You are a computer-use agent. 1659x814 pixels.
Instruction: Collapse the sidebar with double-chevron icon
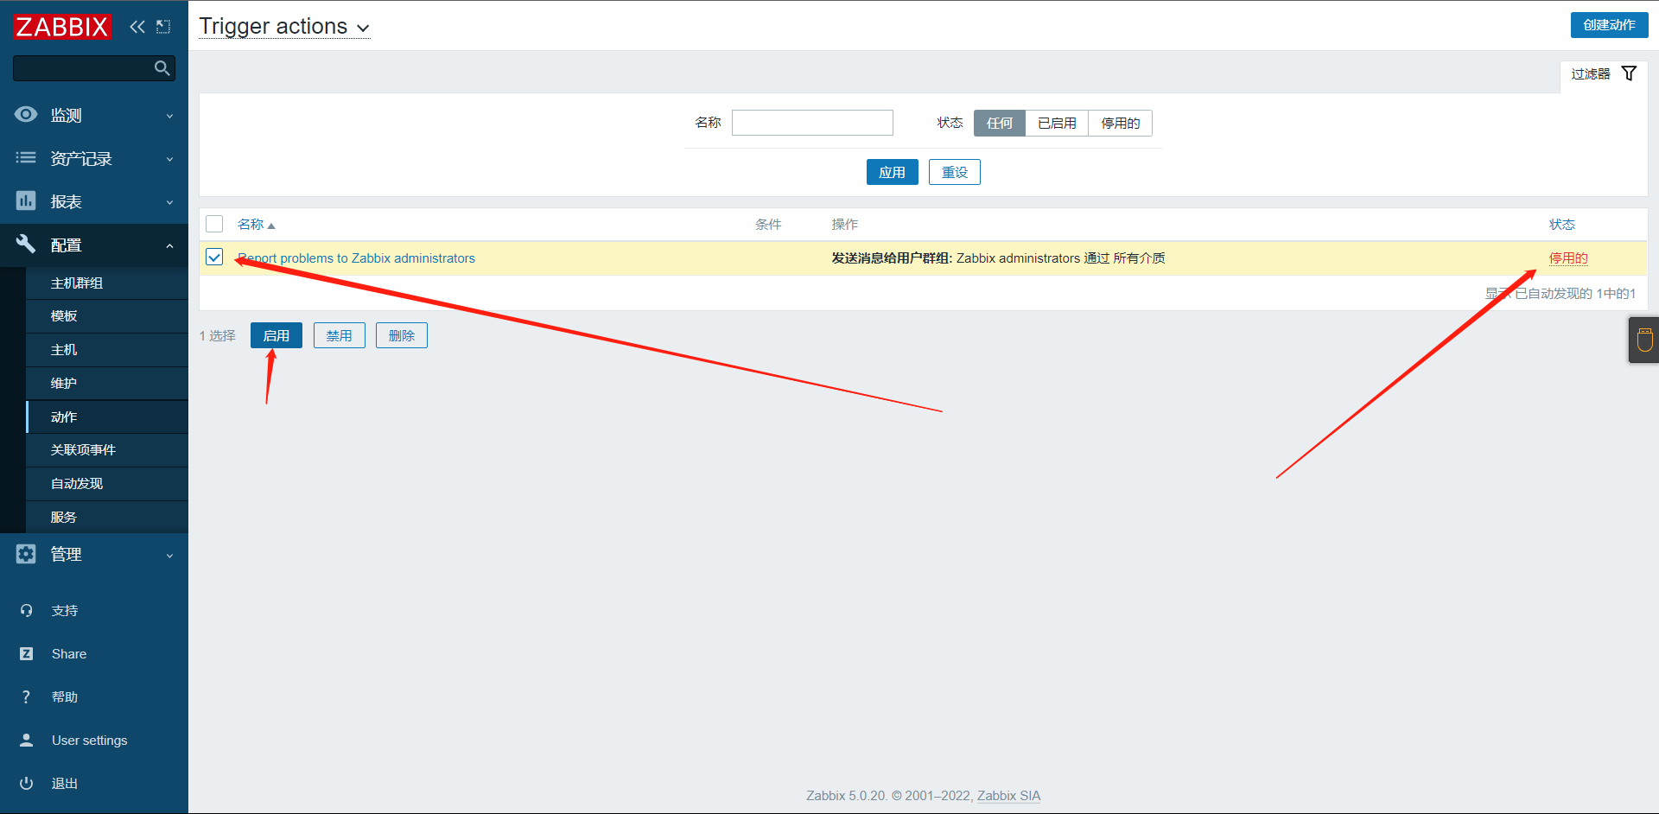tap(137, 27)
